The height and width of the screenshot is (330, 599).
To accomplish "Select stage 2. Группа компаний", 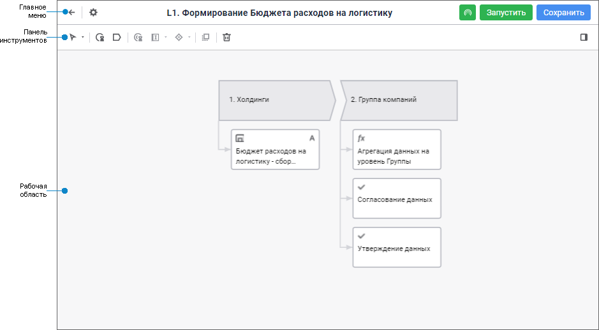I will (x=399, y=100).
